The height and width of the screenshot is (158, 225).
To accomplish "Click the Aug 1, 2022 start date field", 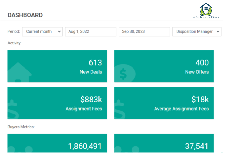I will pyautogui.click(x=91, y=31).
